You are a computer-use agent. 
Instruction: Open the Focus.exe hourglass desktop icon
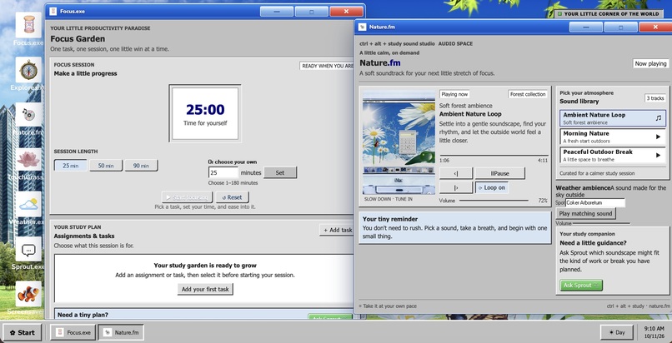(x=28, y=25)
